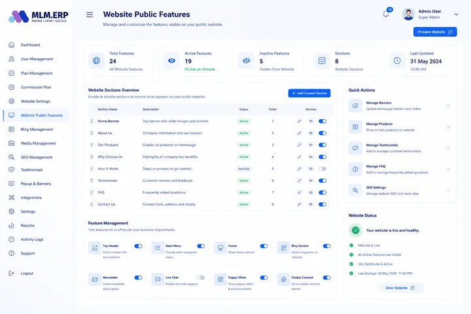Click eye icon in the FAQ row

tap(311, 192)
